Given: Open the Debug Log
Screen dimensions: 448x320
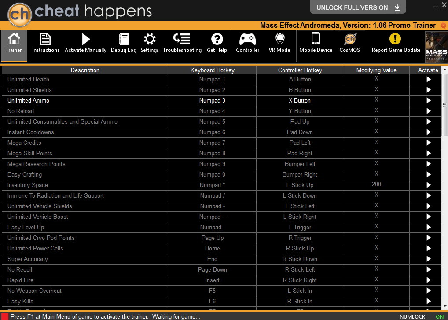Looking at the screenshot, I should tap(124, 43).
